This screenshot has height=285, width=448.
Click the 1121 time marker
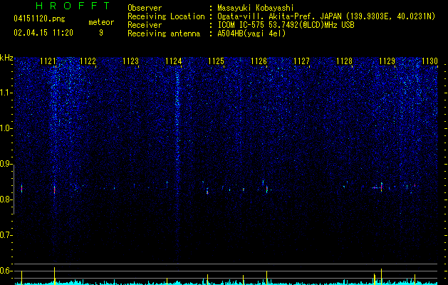tap(48, 61)
